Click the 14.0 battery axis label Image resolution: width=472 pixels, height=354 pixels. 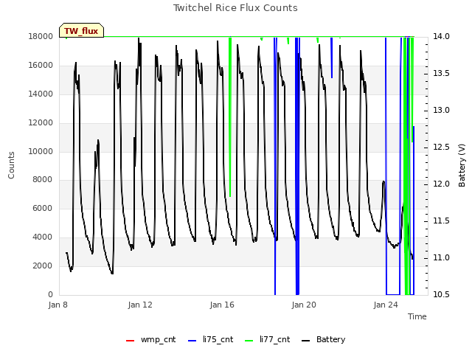click(441, 36)
